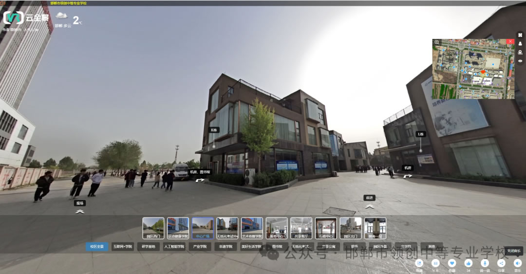Switch to the 共享公寓 category tab
526x274 pixels.
[x=329, y=246]
